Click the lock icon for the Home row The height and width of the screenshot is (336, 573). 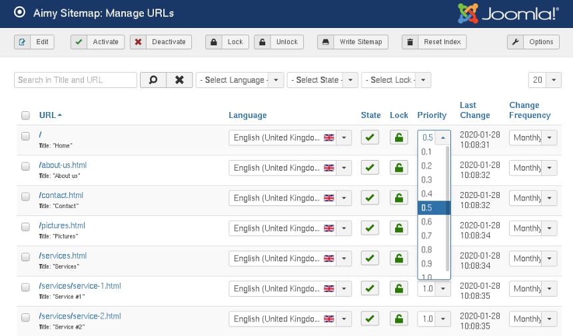(x=398, y=138)
